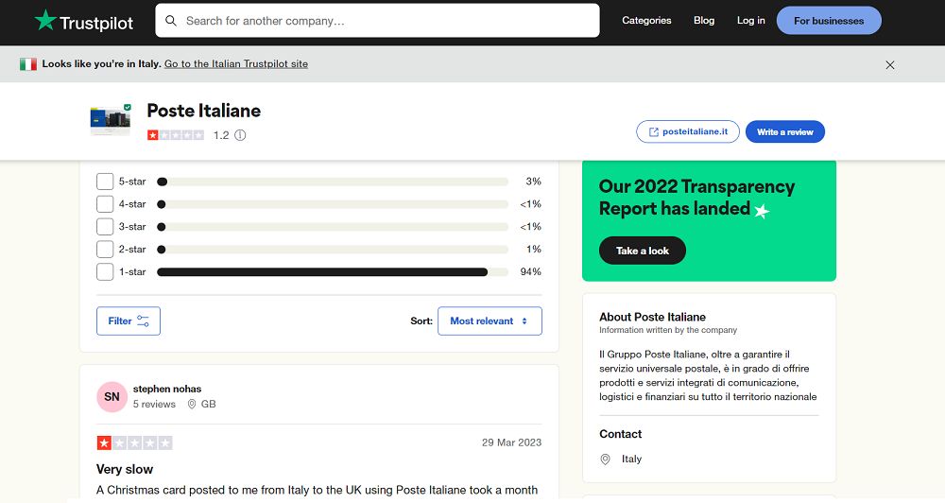Open the Blog menu item
The image size is (945, 503).
[704, 21]
